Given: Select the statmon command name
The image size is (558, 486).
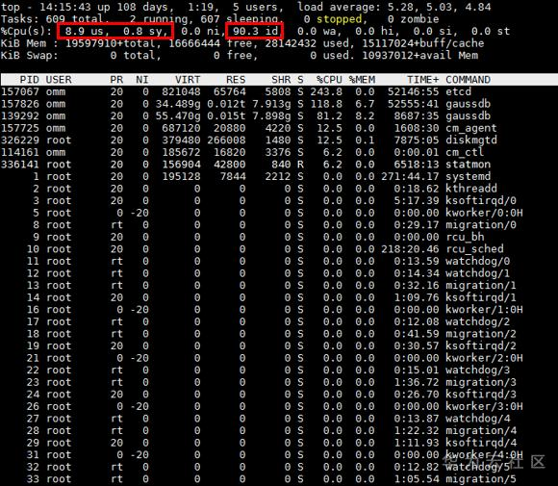Looking at the screenshot, I should pos(468,165).
